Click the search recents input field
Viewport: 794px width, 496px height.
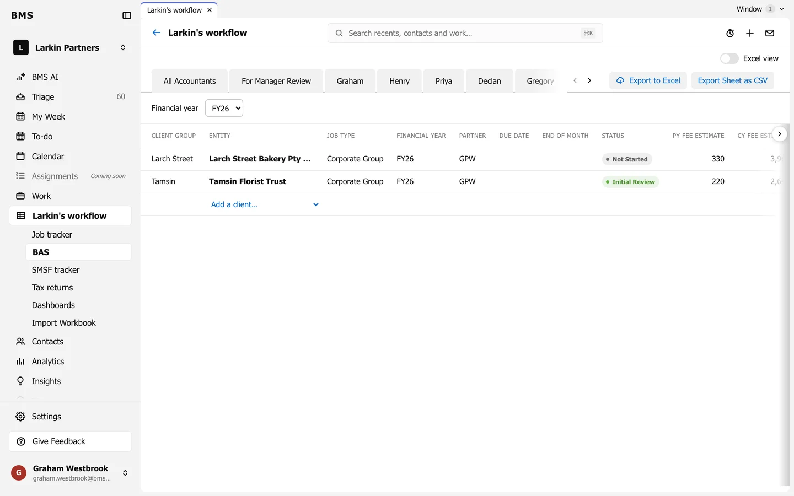click(465, 33)
